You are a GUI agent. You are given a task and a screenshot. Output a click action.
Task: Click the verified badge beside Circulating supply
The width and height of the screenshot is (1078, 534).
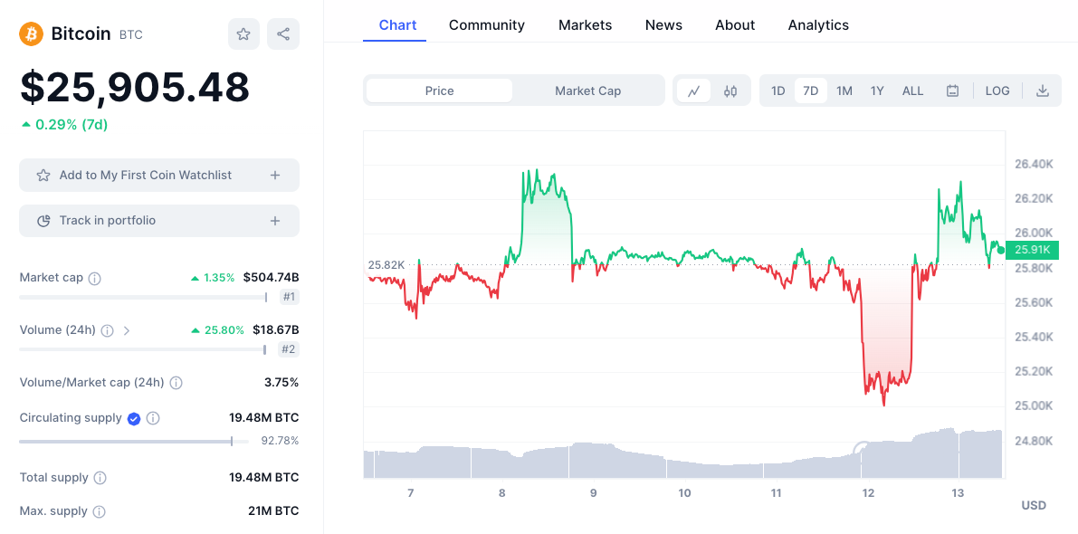click(134, 418)
